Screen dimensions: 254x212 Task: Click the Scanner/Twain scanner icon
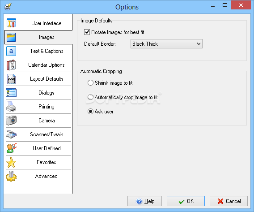tap(11, 134)
